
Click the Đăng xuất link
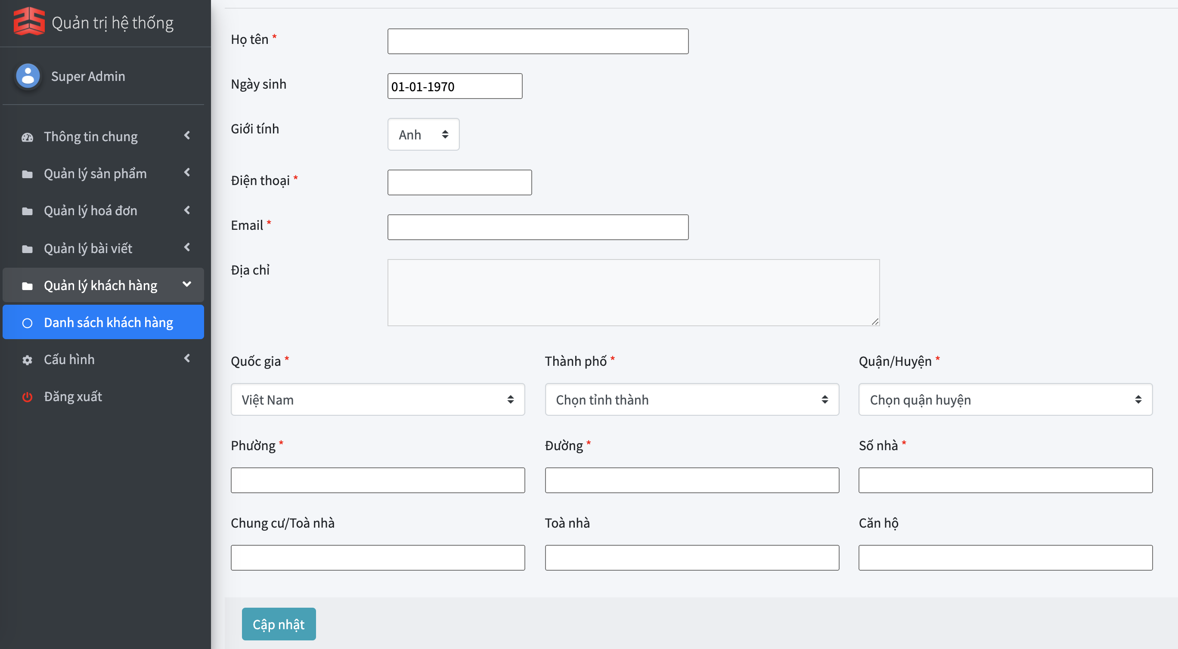point(73,397)
